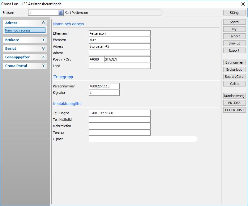
Task: Open the binoculars search icon beside Brukare
Action: [x=61, y=13]
